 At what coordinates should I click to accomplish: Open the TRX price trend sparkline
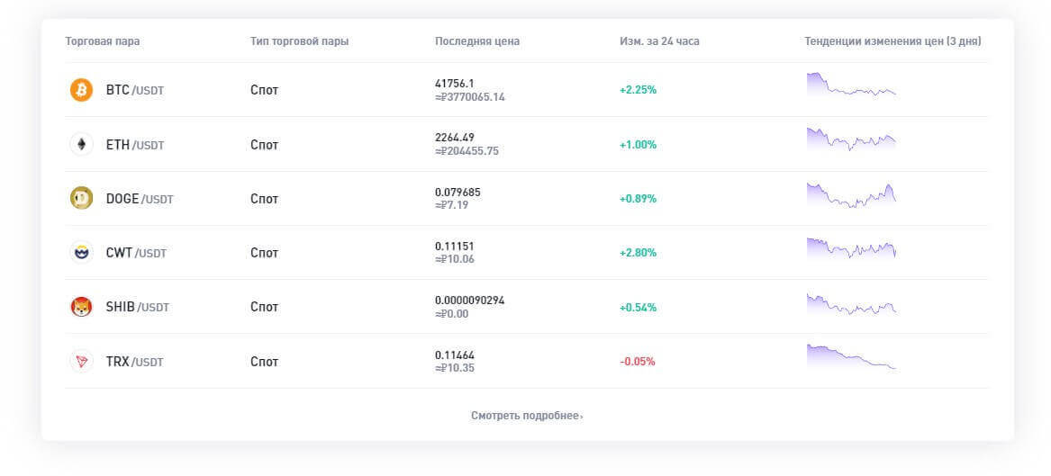(851, 357)
